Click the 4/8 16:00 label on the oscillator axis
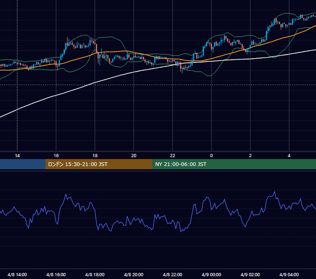The height and width of the screenshot is (279, 316). coord(56,274)
